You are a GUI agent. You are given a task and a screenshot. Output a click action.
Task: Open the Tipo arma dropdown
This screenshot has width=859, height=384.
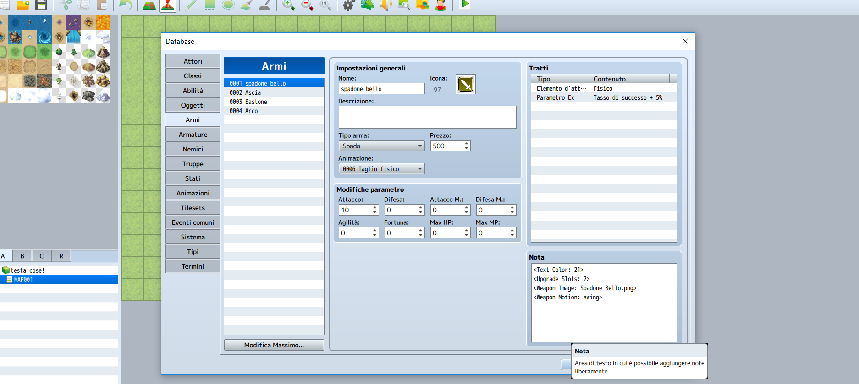click(x=381, y=146)
